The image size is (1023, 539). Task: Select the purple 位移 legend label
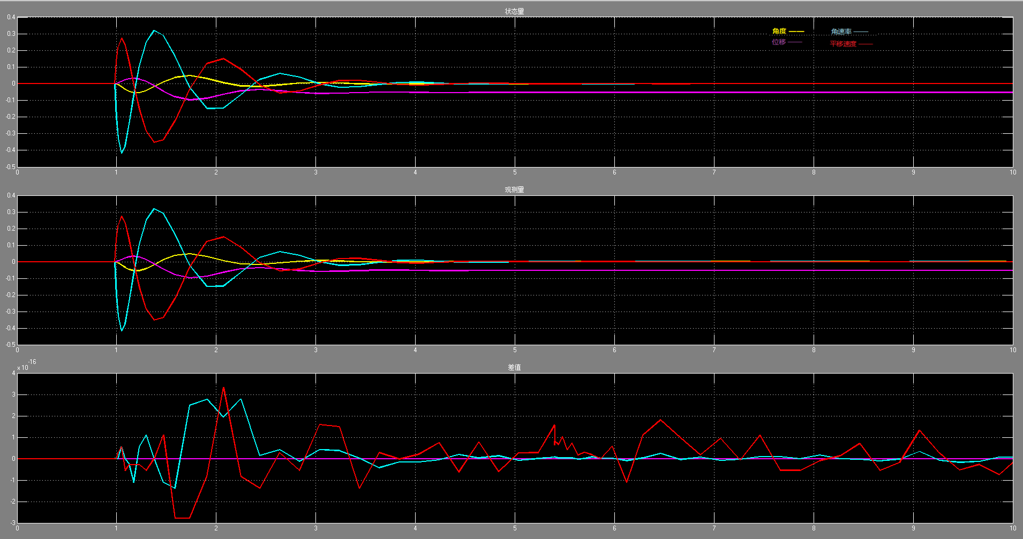pos(778,42)
